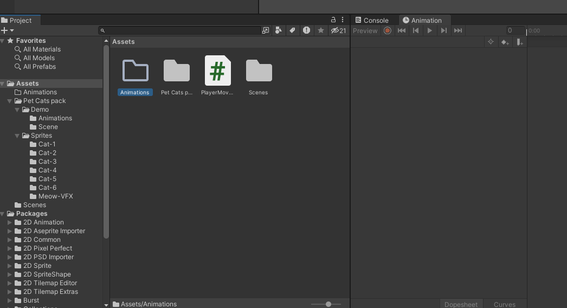Click the asset icon size slider
This screenshot has height=308, width=567.
tap(328, 304)
